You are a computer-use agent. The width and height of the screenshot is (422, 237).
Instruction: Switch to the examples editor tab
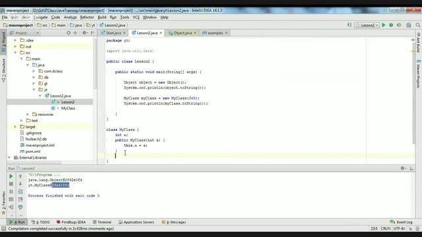(x=215, y=33)
